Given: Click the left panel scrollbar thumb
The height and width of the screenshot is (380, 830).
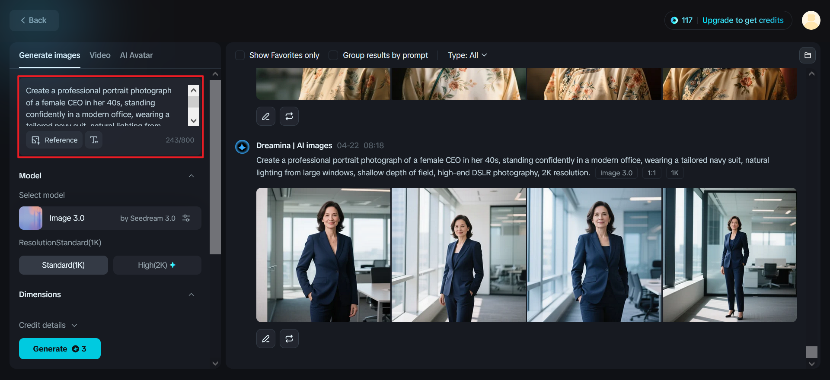Looking at the screenshot, I should (x=215, y=167).
